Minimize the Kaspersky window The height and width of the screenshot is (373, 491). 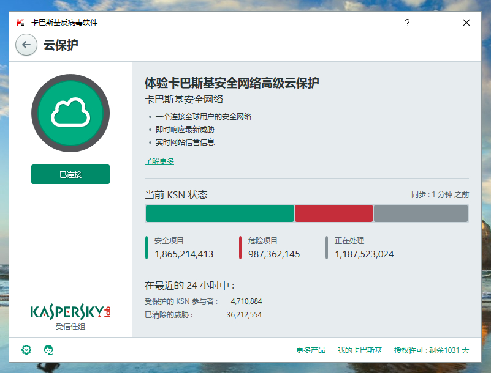pos(437,23)
